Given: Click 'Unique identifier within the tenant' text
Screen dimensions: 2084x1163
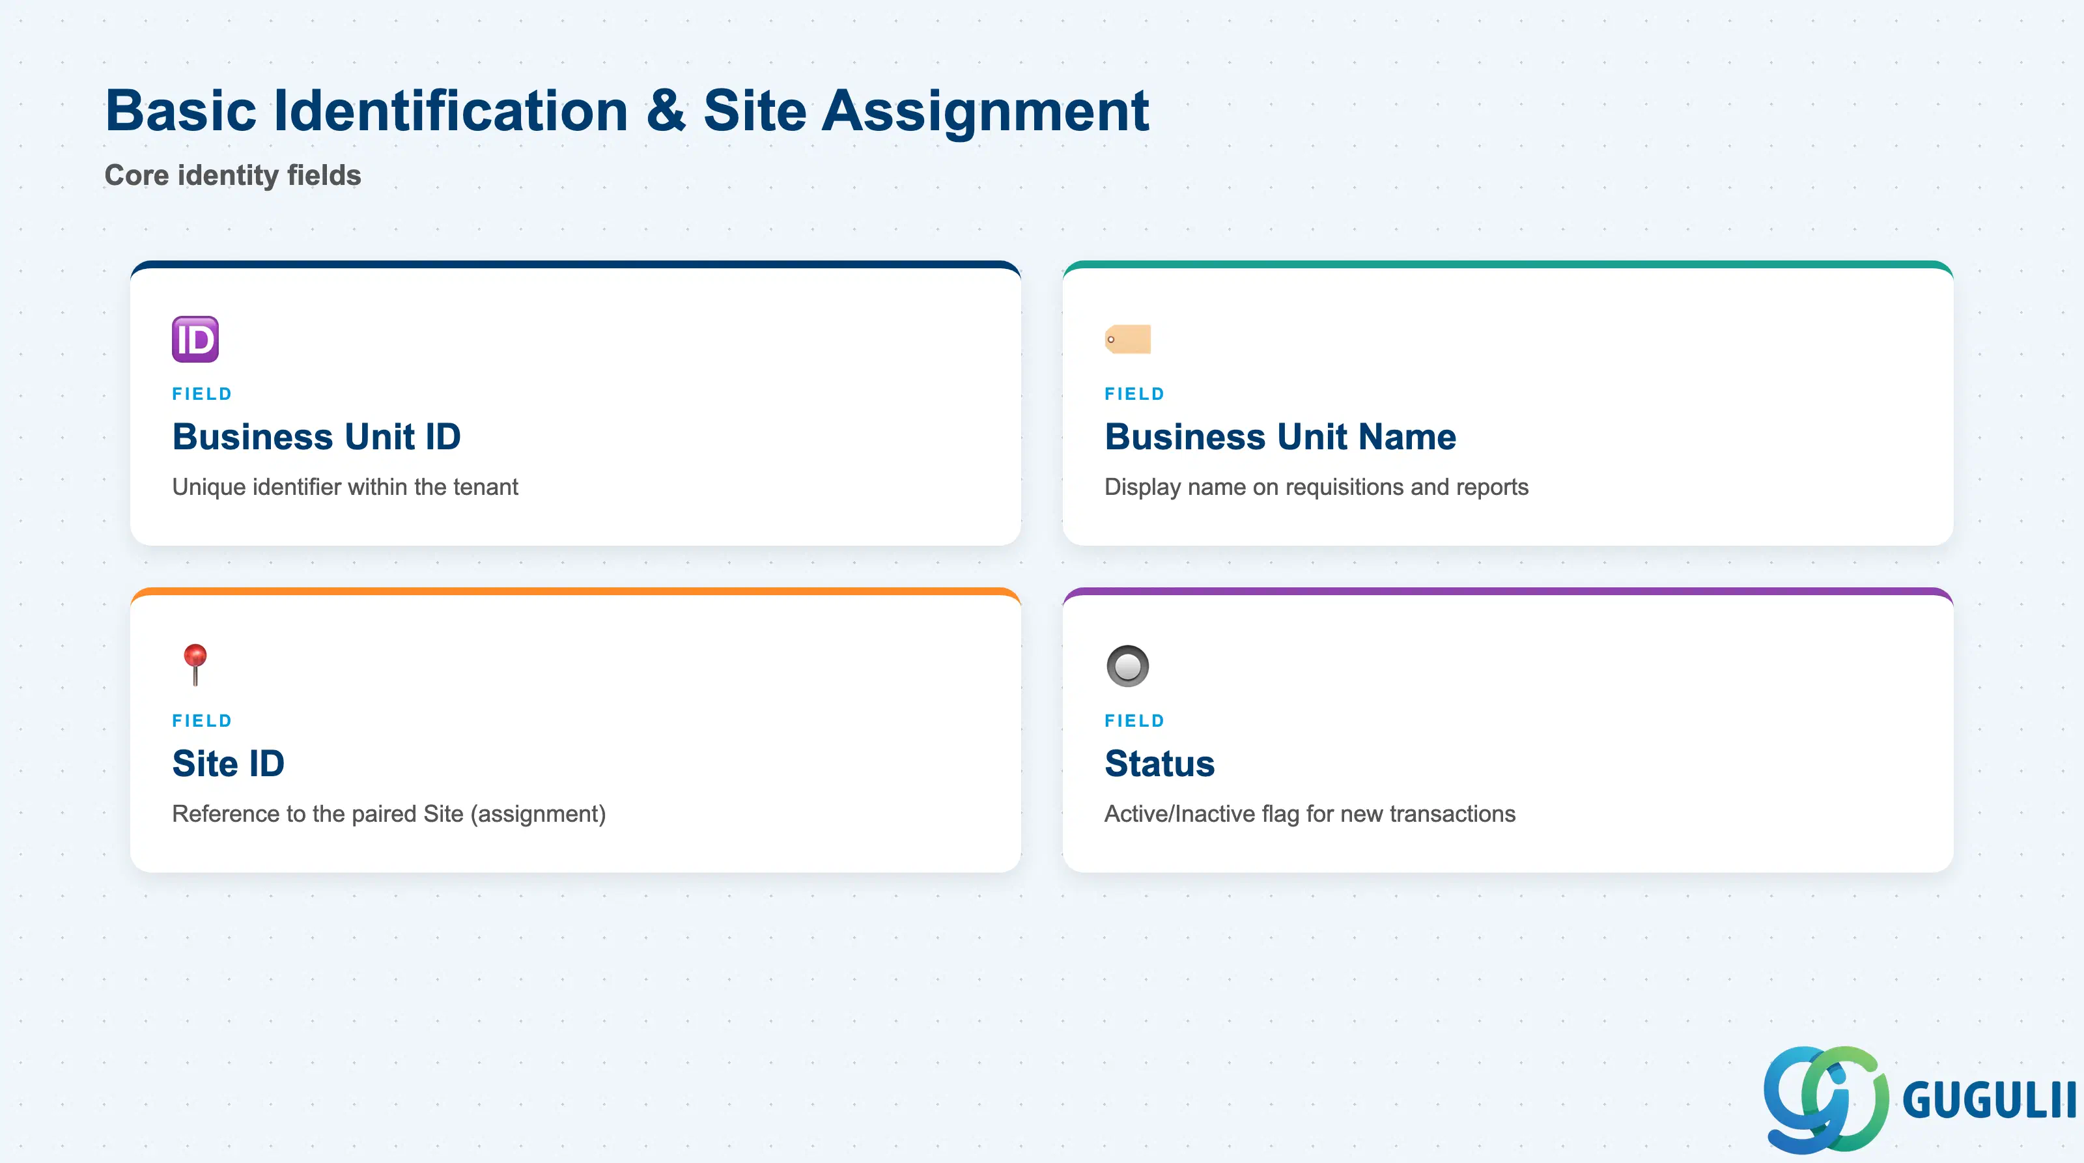Looking at the screenshot, I should pos(345,487).
